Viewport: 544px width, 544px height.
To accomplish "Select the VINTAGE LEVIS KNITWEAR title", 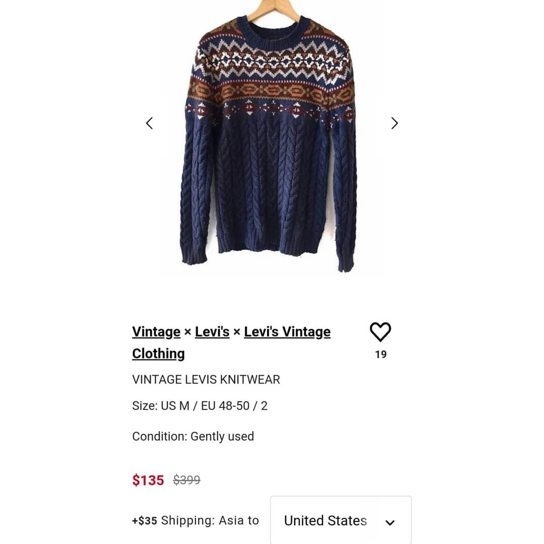I will (206, 380).
